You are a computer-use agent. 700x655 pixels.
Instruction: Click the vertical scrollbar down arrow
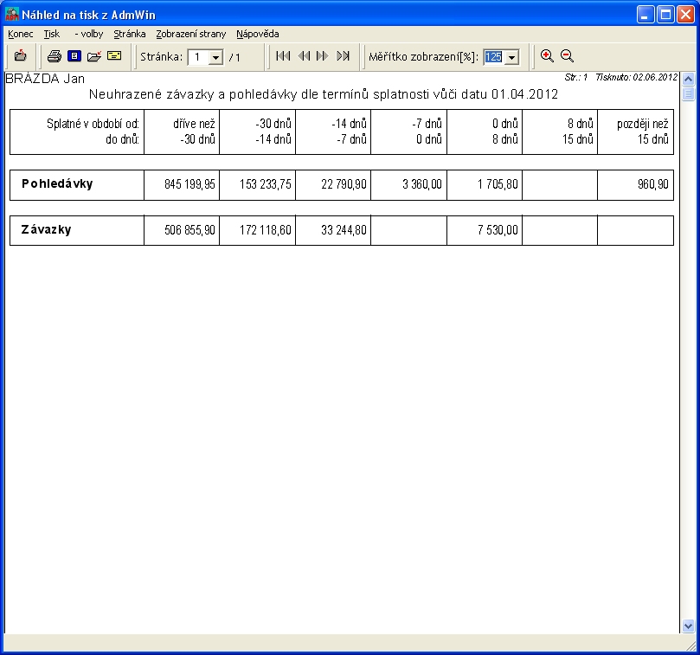pyautogui.click(x=688, y=626)
